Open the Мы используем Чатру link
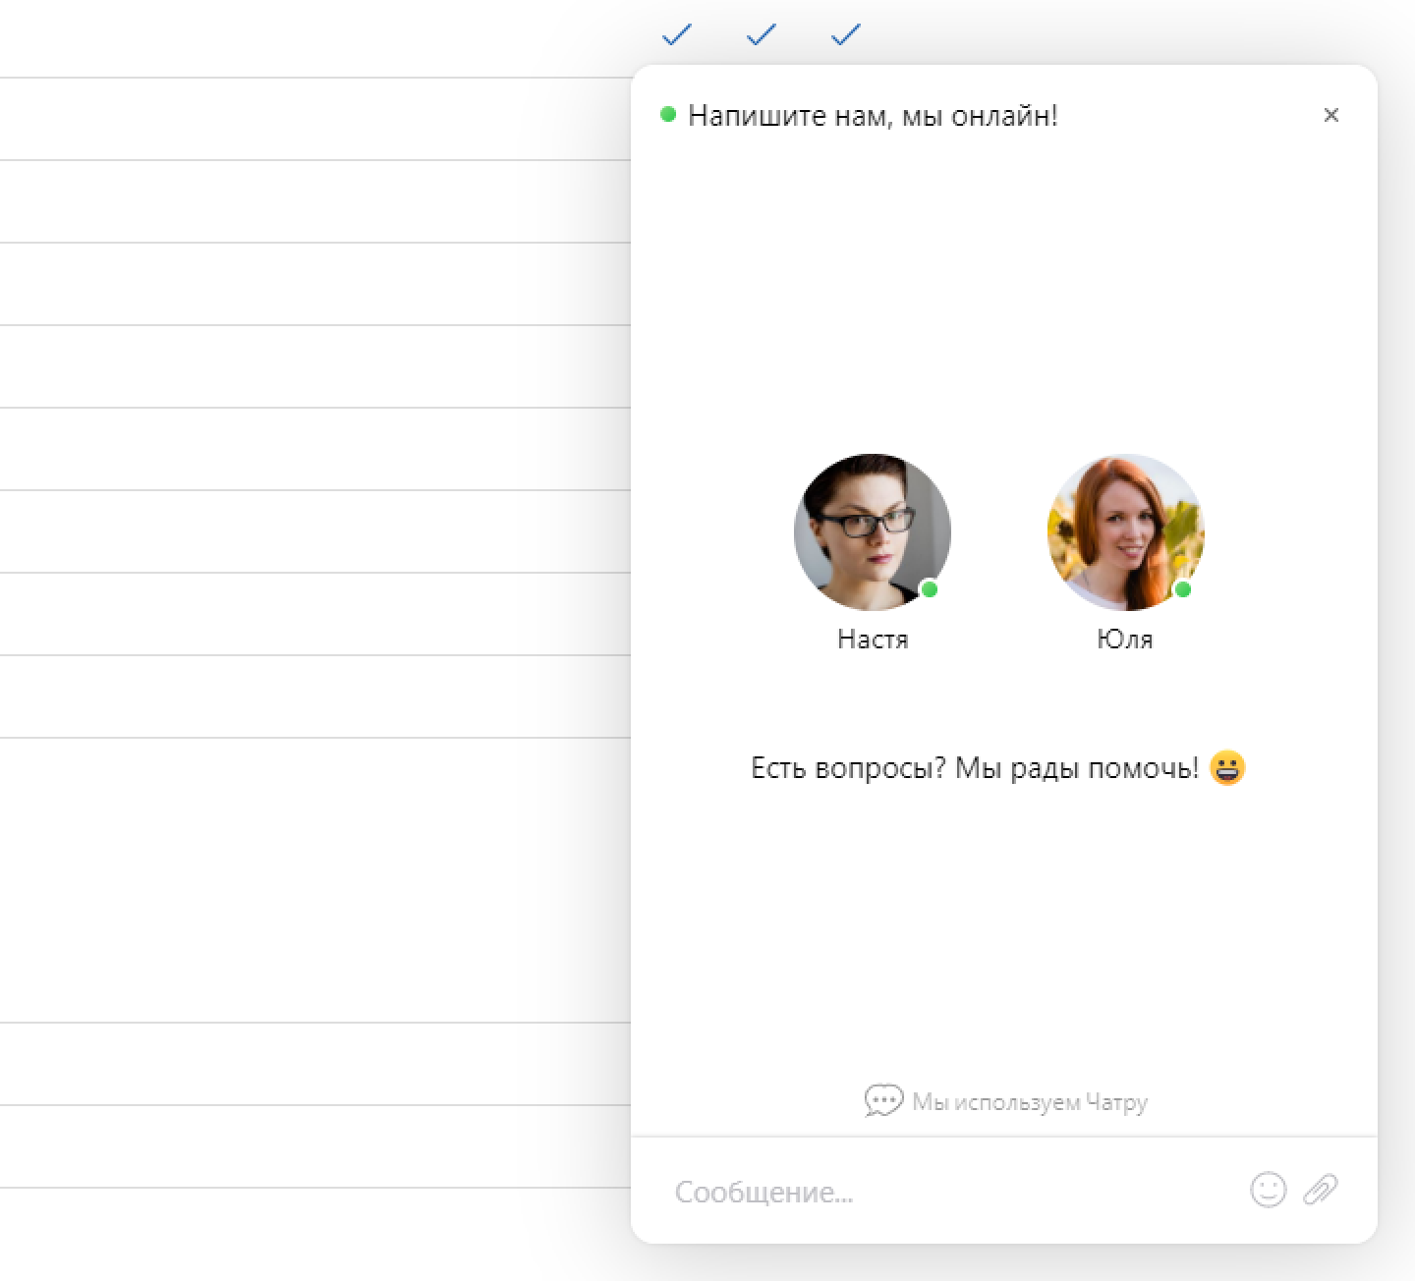Viewport: 1415px width, 1281px height. (x=1006, y=1101)
